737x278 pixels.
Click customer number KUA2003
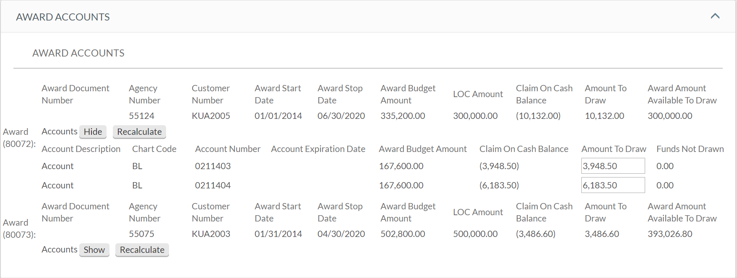[211, 234]
